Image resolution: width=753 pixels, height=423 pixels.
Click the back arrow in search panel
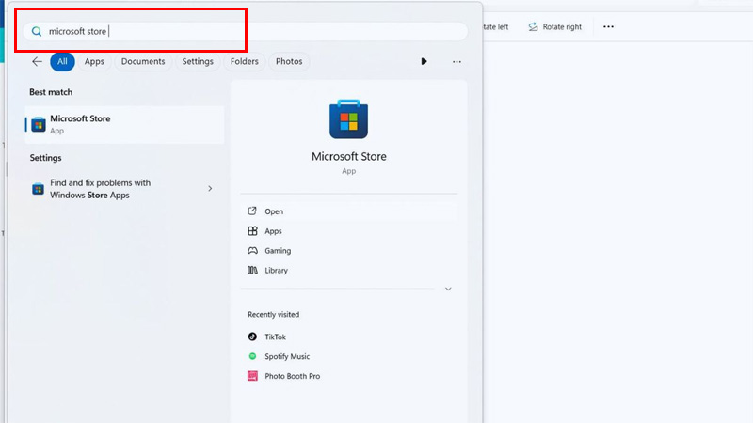pos(37,61)
